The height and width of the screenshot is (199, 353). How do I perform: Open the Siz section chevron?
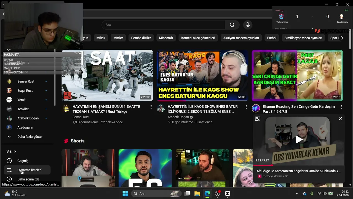pos(15,151)
